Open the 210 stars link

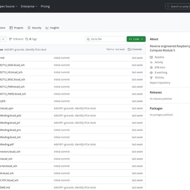coord(160,67)
